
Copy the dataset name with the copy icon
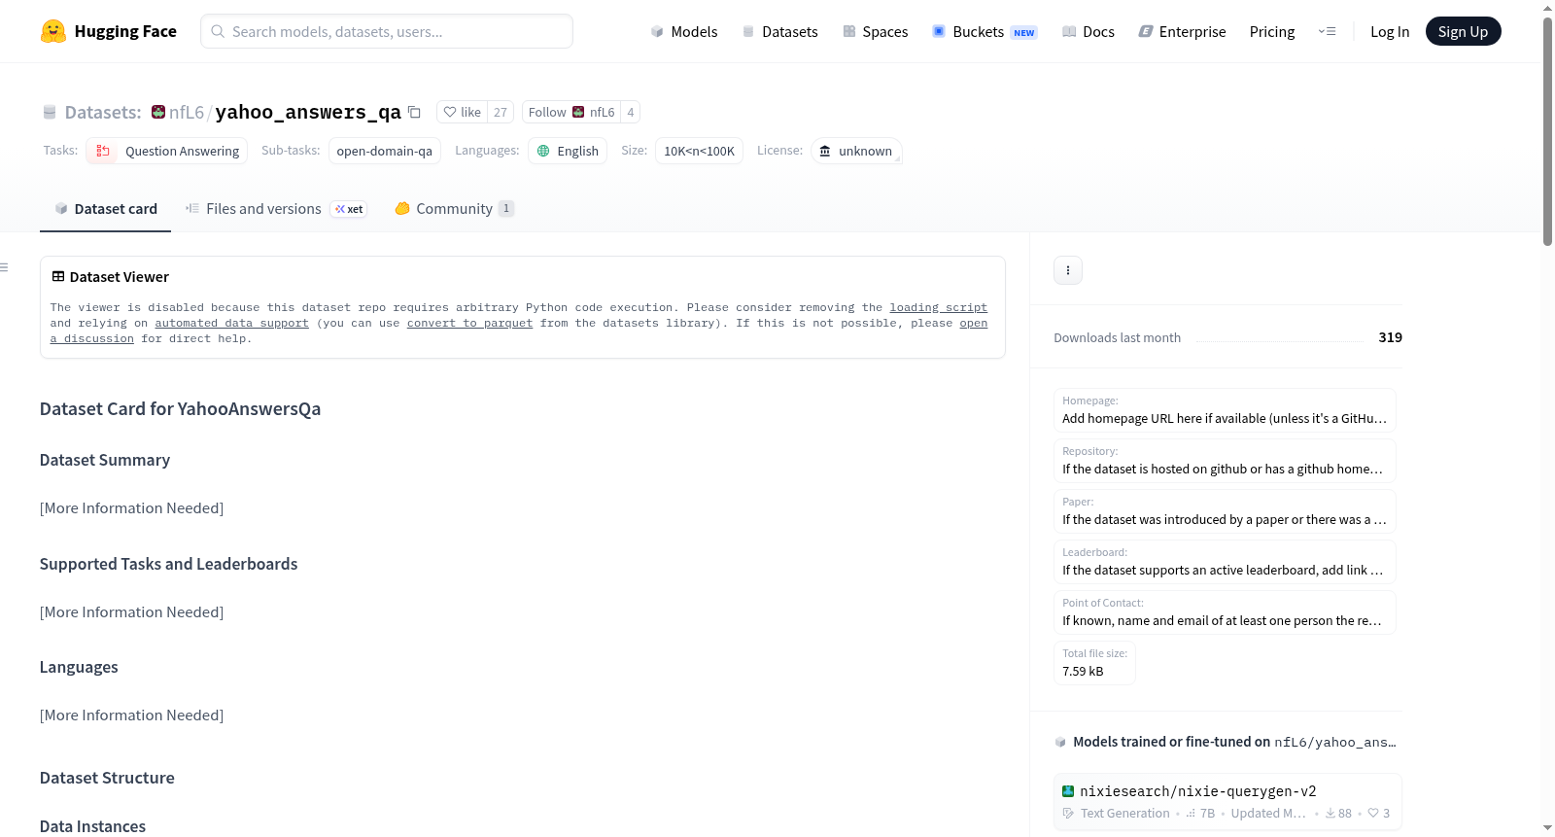pos(414,112)
